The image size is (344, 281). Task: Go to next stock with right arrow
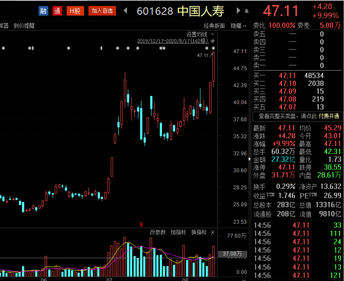pyautogui.click(x=238, y=10)
